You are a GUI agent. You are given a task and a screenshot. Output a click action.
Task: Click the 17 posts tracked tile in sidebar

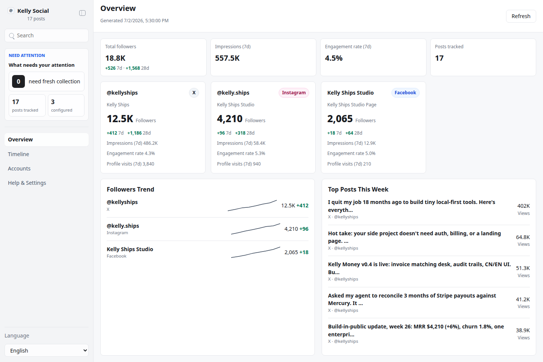(27, 105)
